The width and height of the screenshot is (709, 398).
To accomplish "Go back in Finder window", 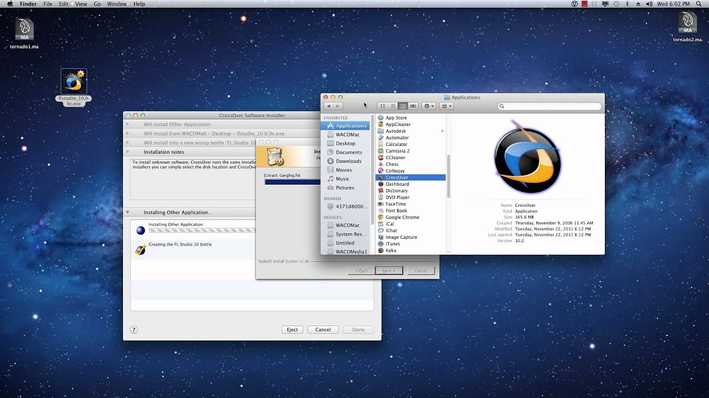I will point(328,106).
